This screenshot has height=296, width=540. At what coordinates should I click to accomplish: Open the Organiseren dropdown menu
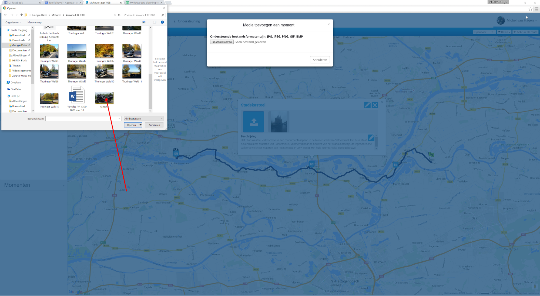pos(13,22)
